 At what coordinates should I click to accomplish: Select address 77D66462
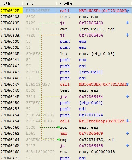10,133
